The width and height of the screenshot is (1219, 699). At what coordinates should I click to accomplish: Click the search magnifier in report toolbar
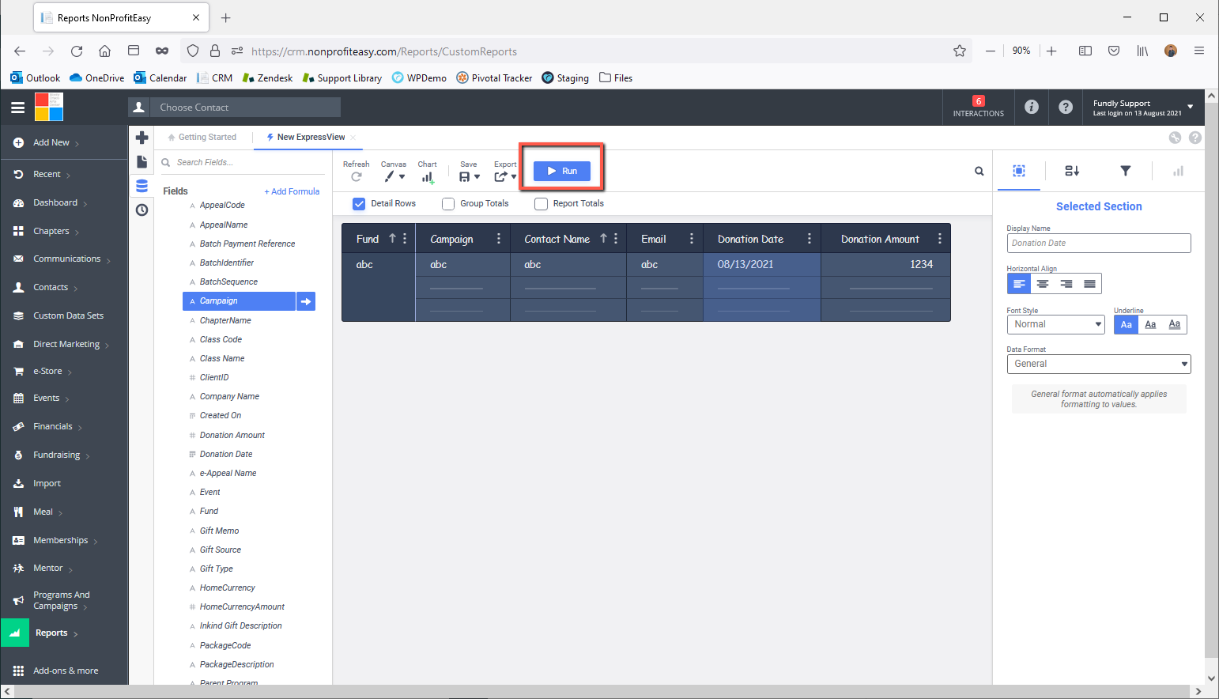coord(979,171)
